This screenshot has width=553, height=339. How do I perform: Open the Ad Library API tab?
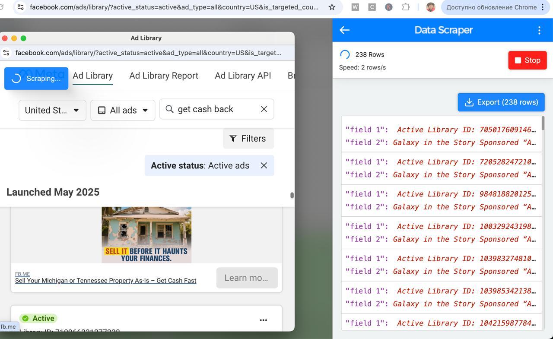[x=243, y=76]
